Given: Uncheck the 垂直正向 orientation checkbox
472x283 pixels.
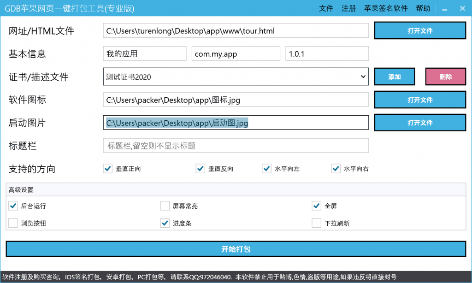Looking at the screenshot, I should (x=108, y=169).
